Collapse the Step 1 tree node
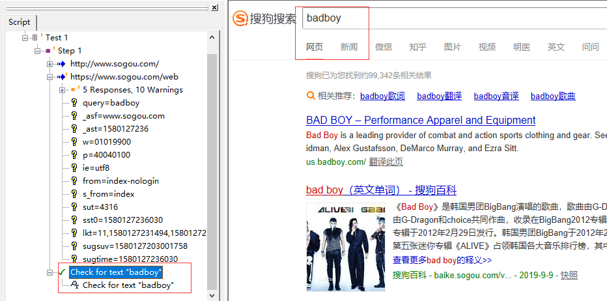This screenshot has width=607, height=301. [38, 51]
